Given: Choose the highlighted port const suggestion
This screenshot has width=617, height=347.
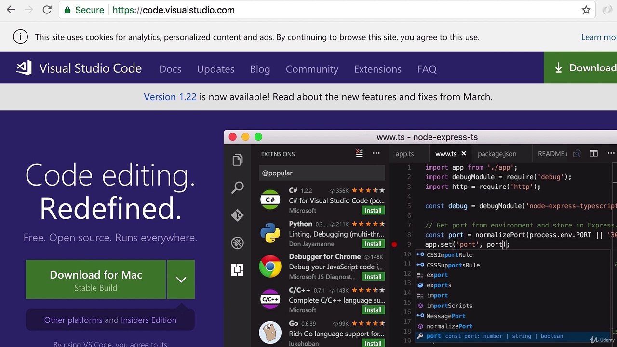Looking at the screenshot, I should click(x=512, y=336).
